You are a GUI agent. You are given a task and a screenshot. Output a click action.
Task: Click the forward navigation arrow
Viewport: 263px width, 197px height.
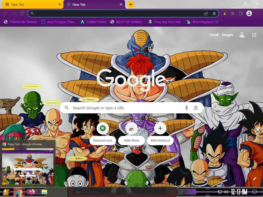(14, 13)
